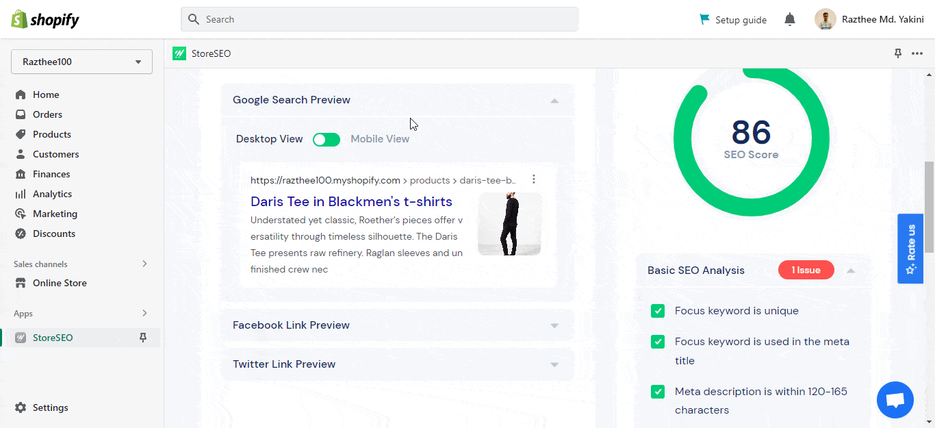Go to Analytics in the sidebar

(x=52, y=194)
